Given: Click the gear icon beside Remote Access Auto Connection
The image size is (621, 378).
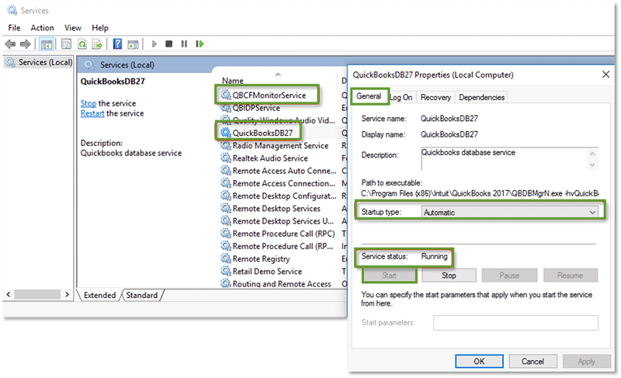Looking at the screenshot, I should 226,171.
